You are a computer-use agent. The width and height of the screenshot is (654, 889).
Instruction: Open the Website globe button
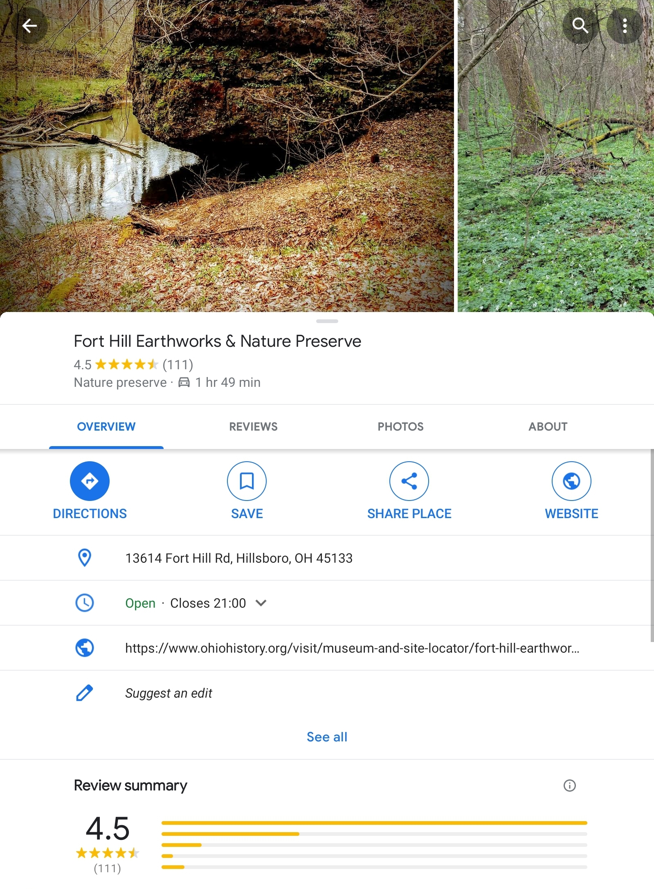[571, 481]
